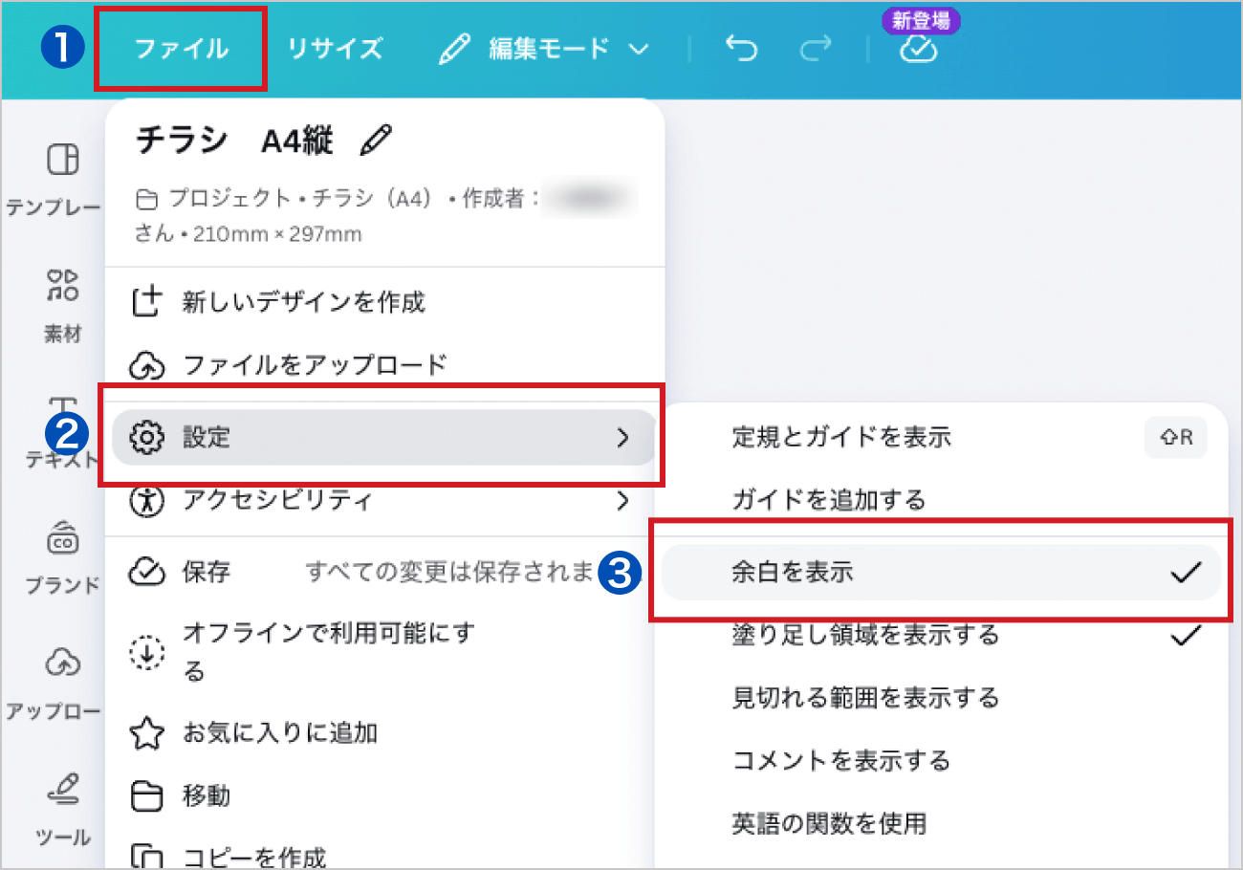Click the copy icon beside コピーを作成

click(x=147, y=856)
